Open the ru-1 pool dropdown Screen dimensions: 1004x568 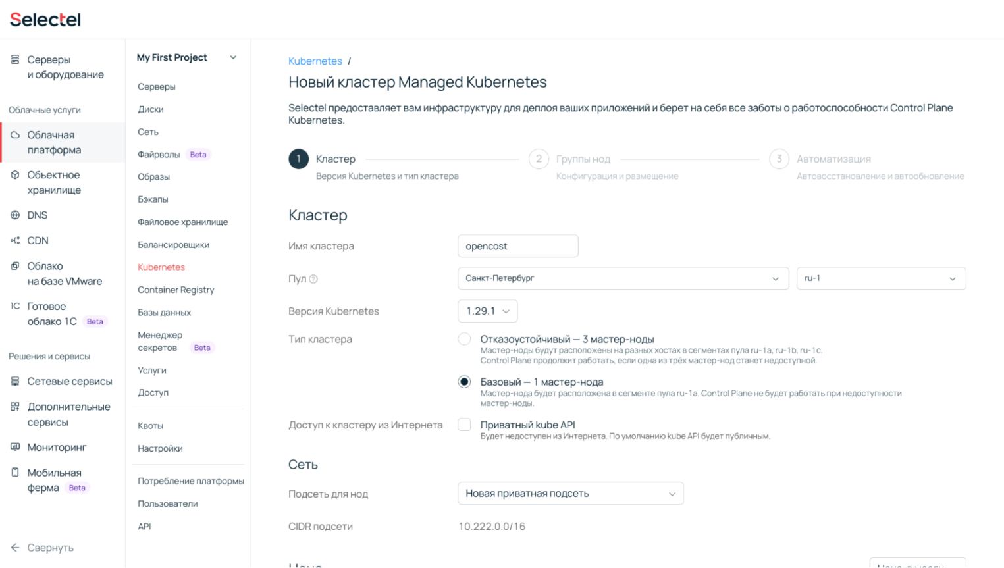point(881,278)
